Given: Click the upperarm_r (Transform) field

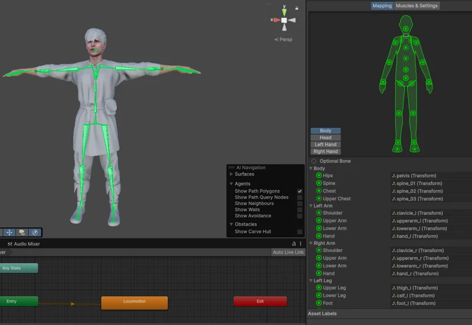Looking at the screenshot, I should [431, 258].
